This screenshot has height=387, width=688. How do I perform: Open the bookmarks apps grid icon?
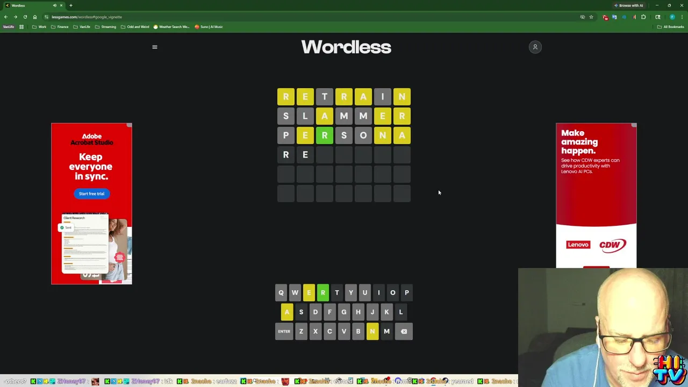21,27
